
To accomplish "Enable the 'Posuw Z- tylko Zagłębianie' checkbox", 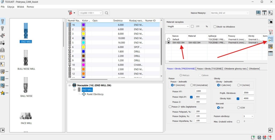I will tap(170, 107).
